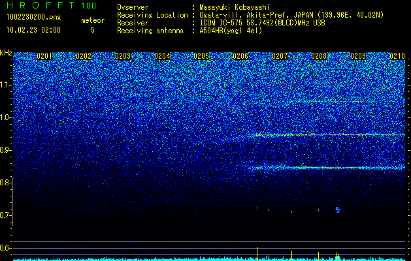Click the meteor label
Viewport: 411px width, 261px height.
(x=93, y=20)
